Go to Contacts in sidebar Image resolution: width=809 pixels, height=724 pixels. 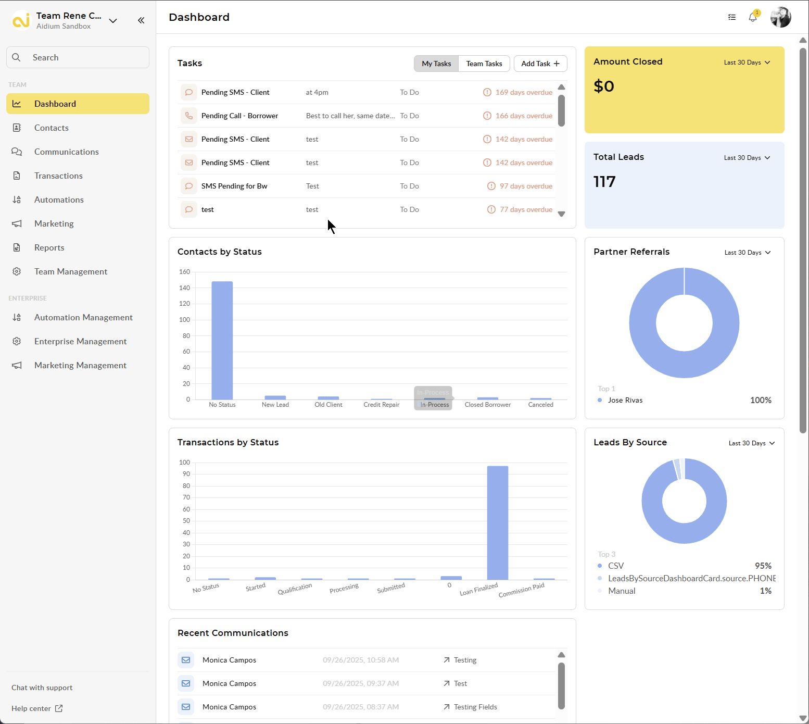tap(51, 128)
